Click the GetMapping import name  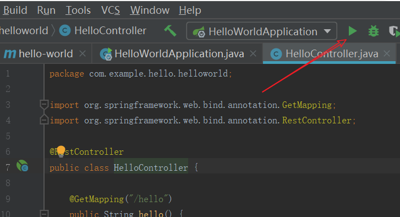click(307, 105)
